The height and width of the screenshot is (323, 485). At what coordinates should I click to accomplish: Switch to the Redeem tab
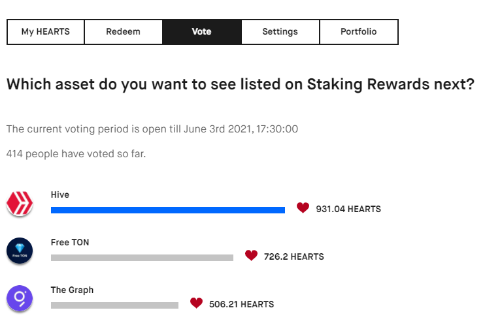coord(123,32)
